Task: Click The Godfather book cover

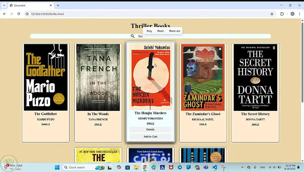Action: pyautogui.click(x=46, y=77)
